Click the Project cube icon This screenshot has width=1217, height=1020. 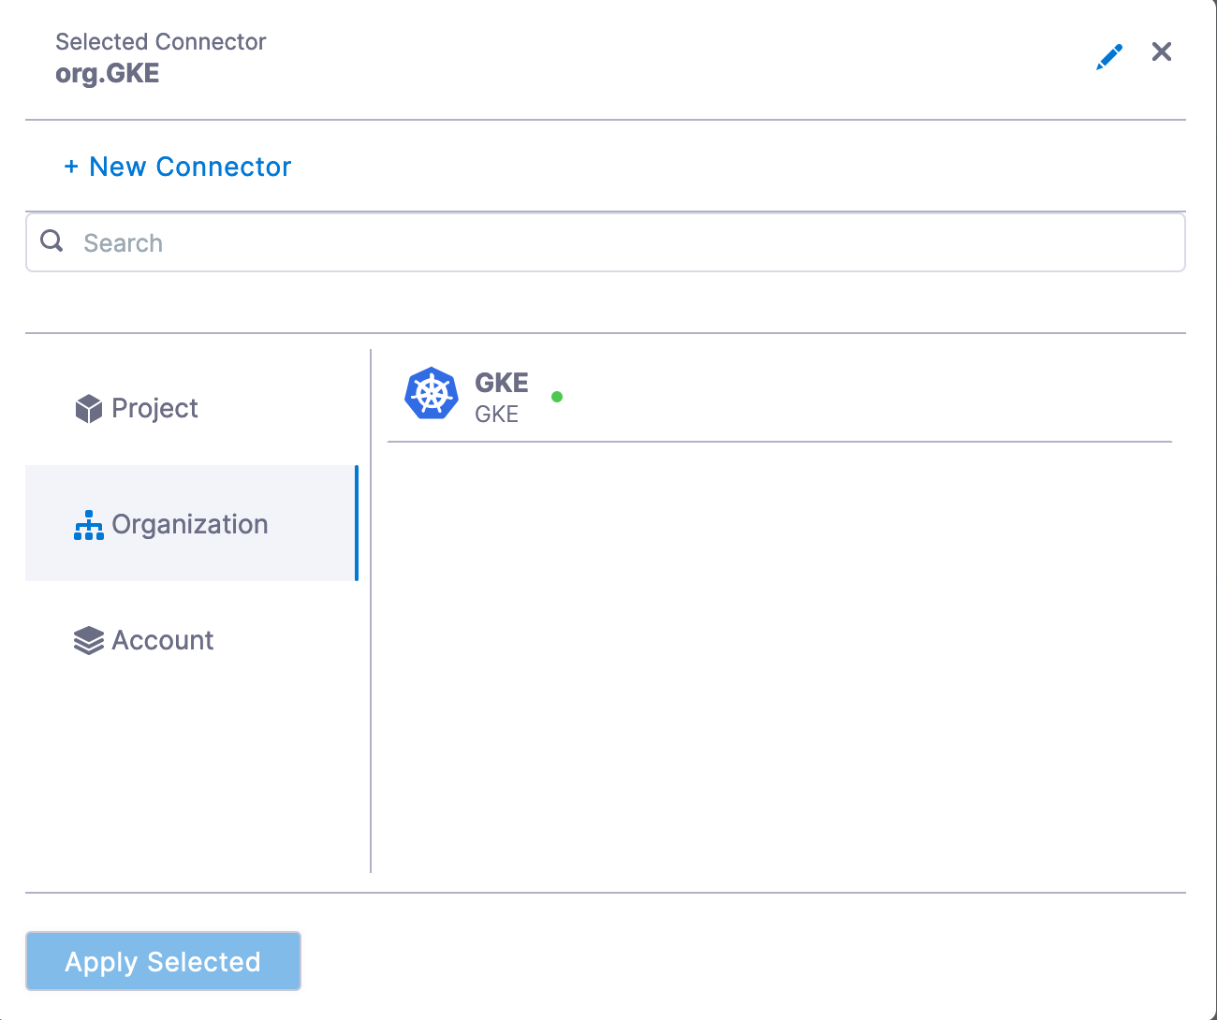[x=88, y=409]
